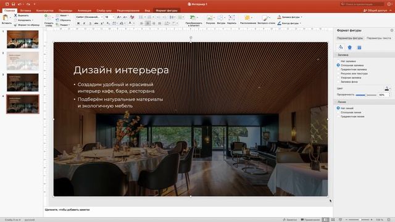
Task: Toggle bold (Ж) formatting
Action: coord(78,23)
